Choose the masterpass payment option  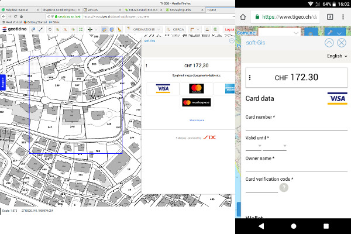(x=197, y=102)
